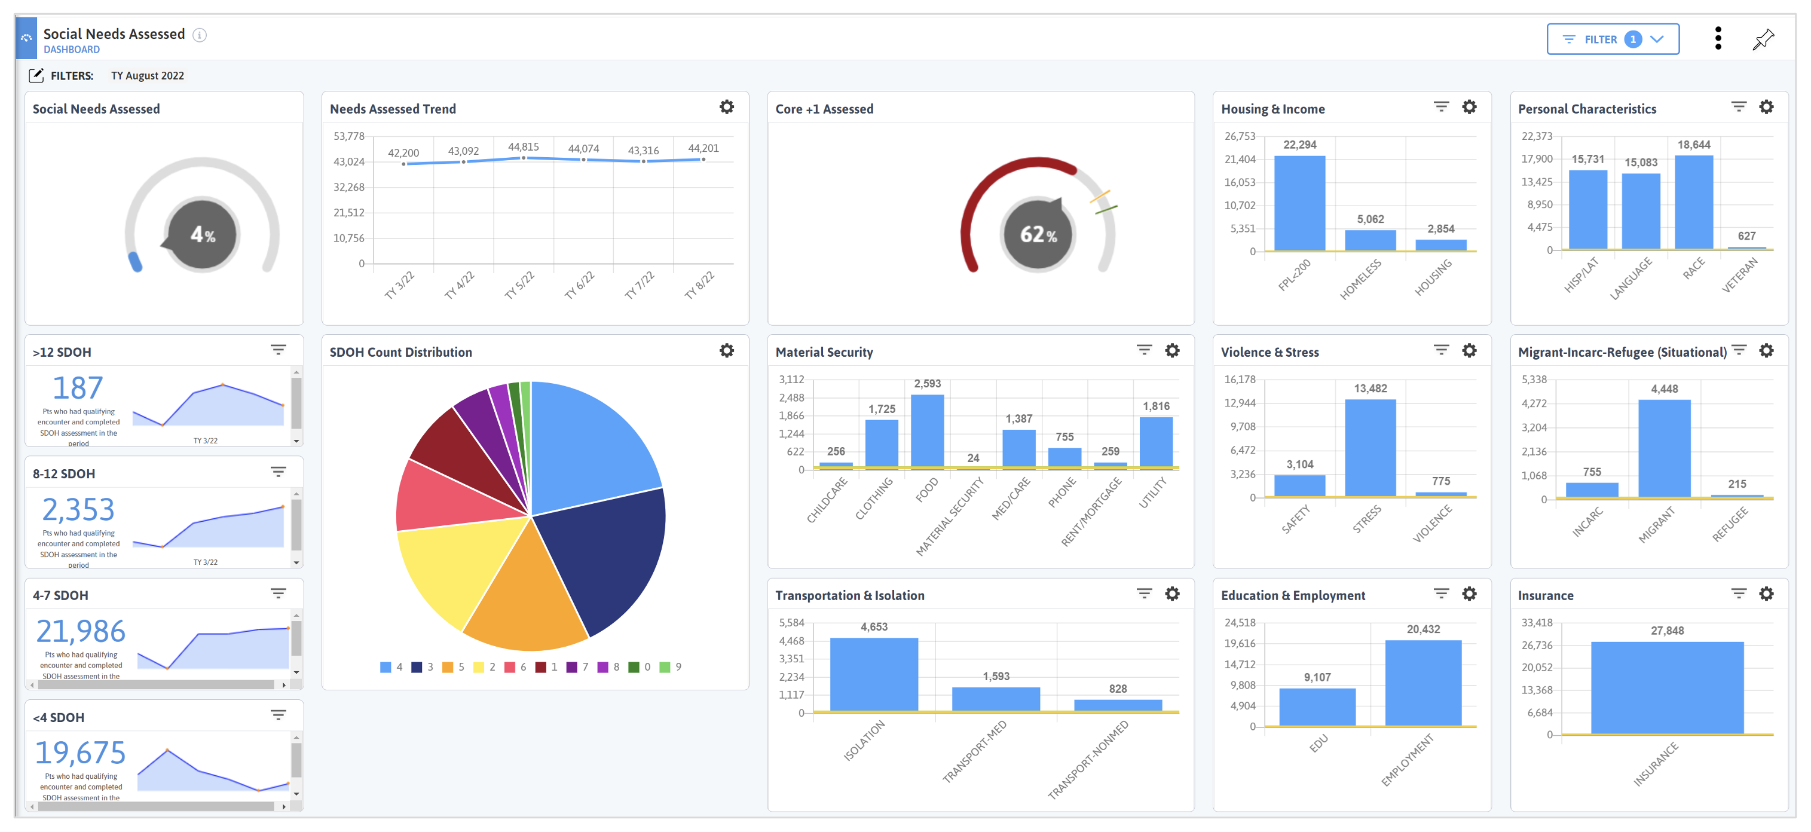1811x832 pixels.
Task: Click filter icon on Transportation & Isolation
Action: pyautogui.click(x=1144, y=594)
